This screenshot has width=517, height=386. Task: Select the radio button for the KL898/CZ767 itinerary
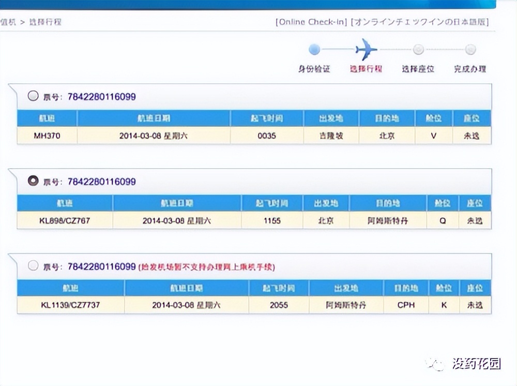coord(33,181)
